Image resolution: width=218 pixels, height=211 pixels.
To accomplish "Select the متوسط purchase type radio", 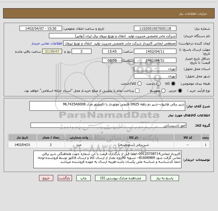I will pyautogui.click(x=163, y=91).
